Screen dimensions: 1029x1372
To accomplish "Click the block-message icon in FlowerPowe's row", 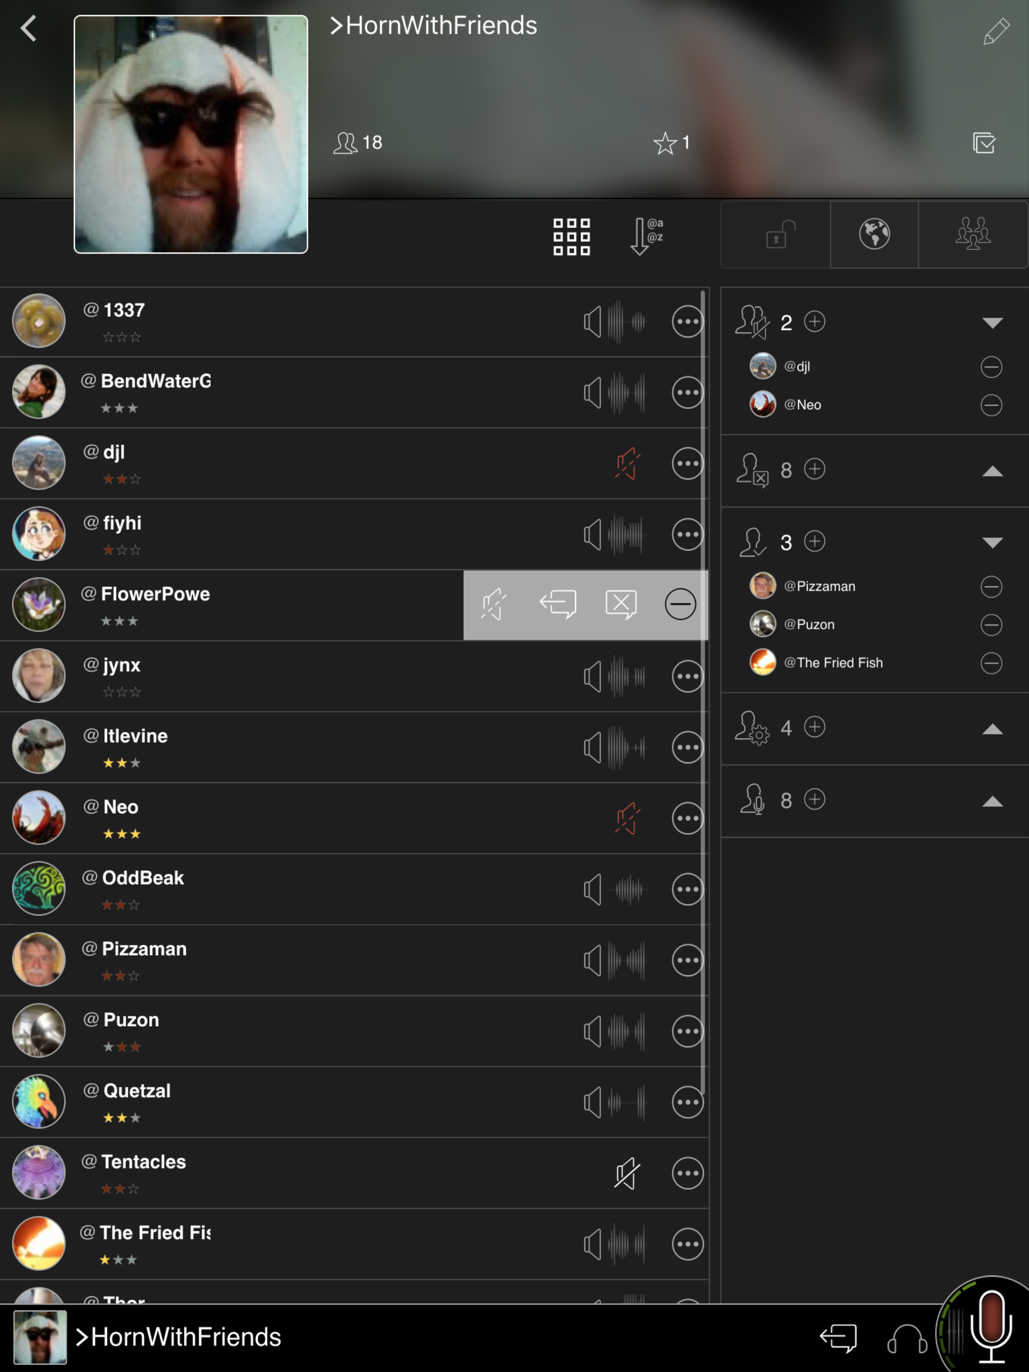I will pos(621,604).
